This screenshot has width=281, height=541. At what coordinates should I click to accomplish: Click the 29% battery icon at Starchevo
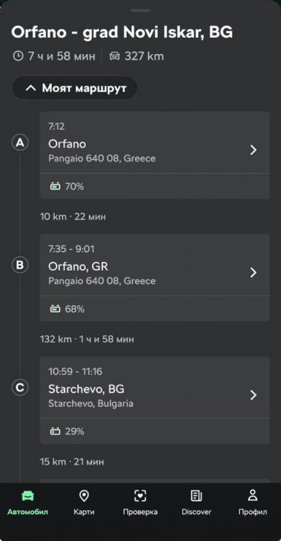pos(55,431)
